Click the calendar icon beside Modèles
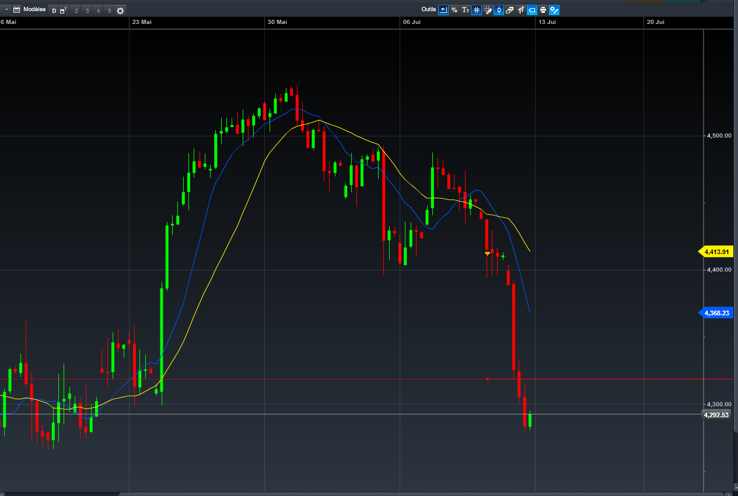The height and width of the screenshot is (496, 738). [16, 10]
